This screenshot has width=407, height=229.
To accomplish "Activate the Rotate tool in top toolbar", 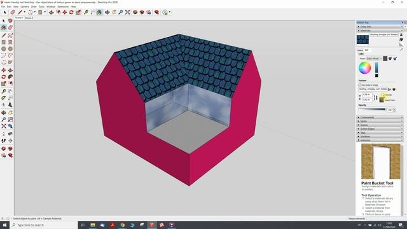I will [71, 12].
